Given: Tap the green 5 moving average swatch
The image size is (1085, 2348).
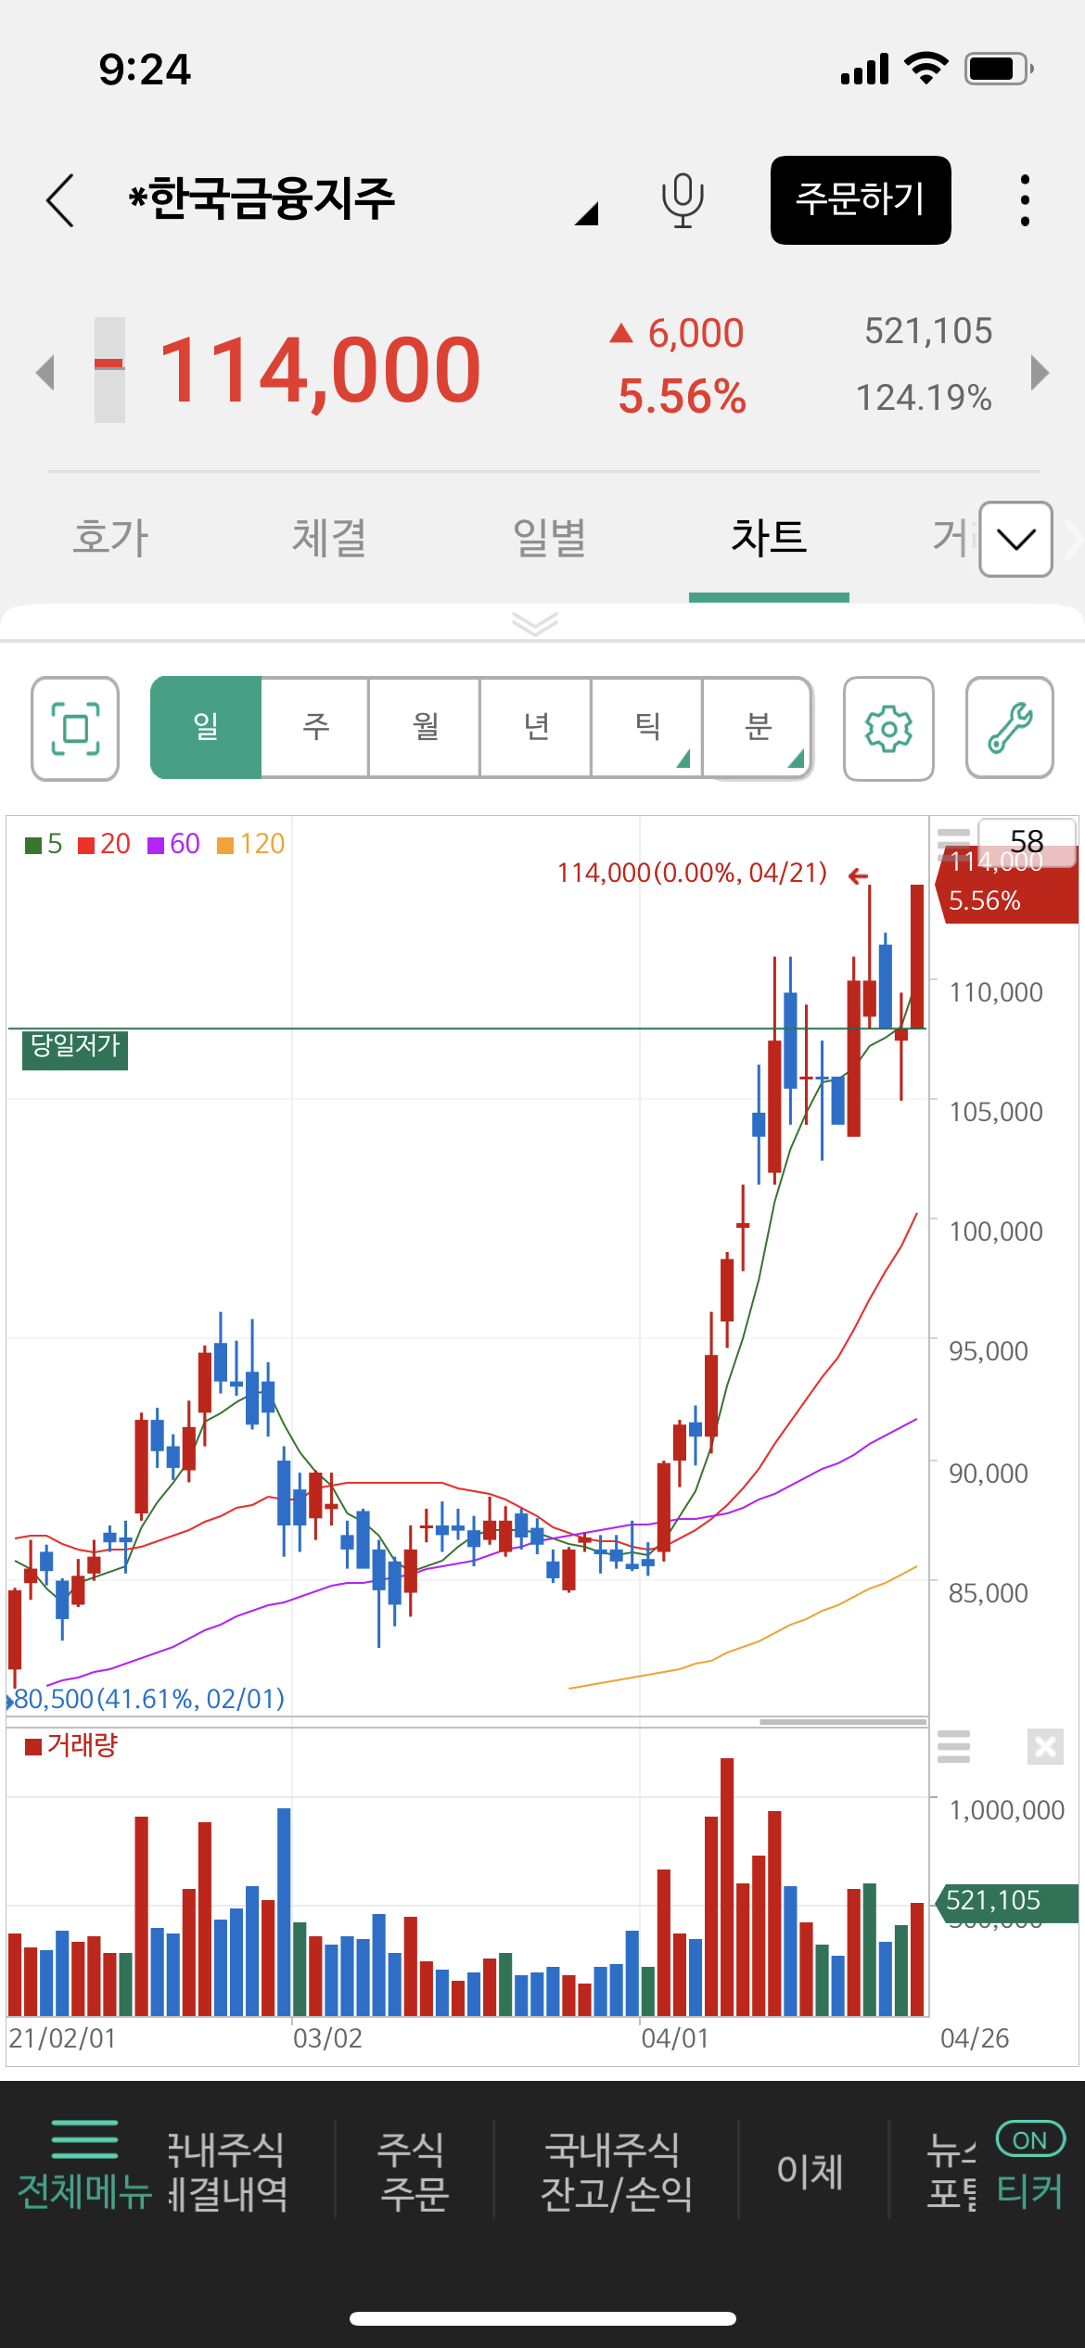Looking at the screenshot, I should coord(33,845).
